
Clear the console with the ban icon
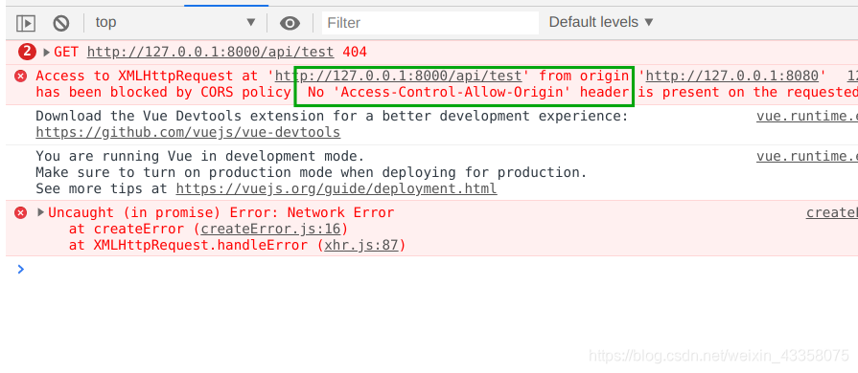click(60, 23)
